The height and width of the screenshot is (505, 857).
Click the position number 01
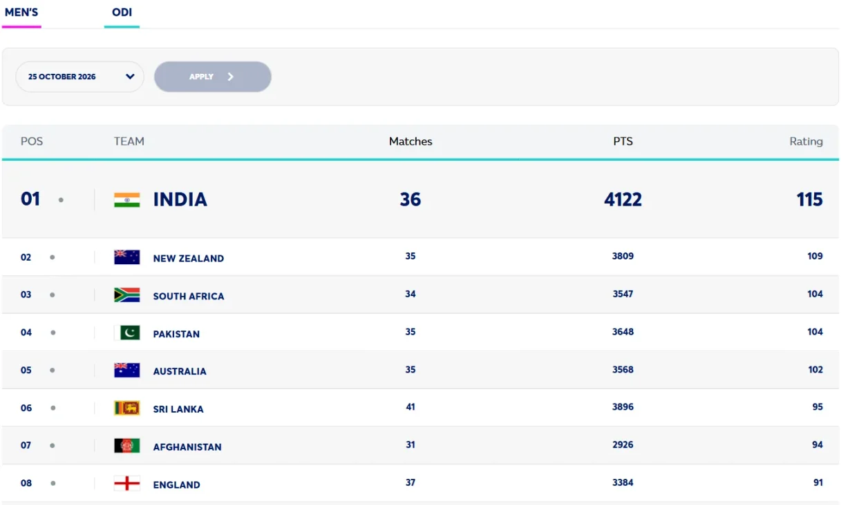(30, 199)
